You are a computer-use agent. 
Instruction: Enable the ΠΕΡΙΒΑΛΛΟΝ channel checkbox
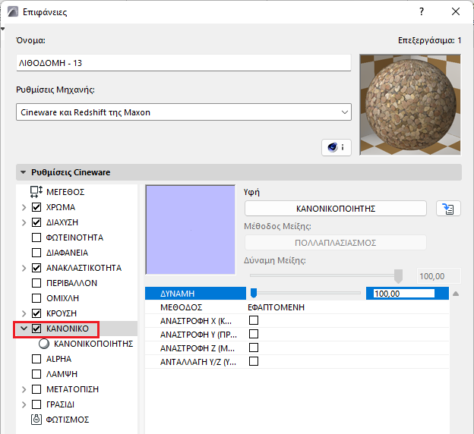(x=36, y=283)
